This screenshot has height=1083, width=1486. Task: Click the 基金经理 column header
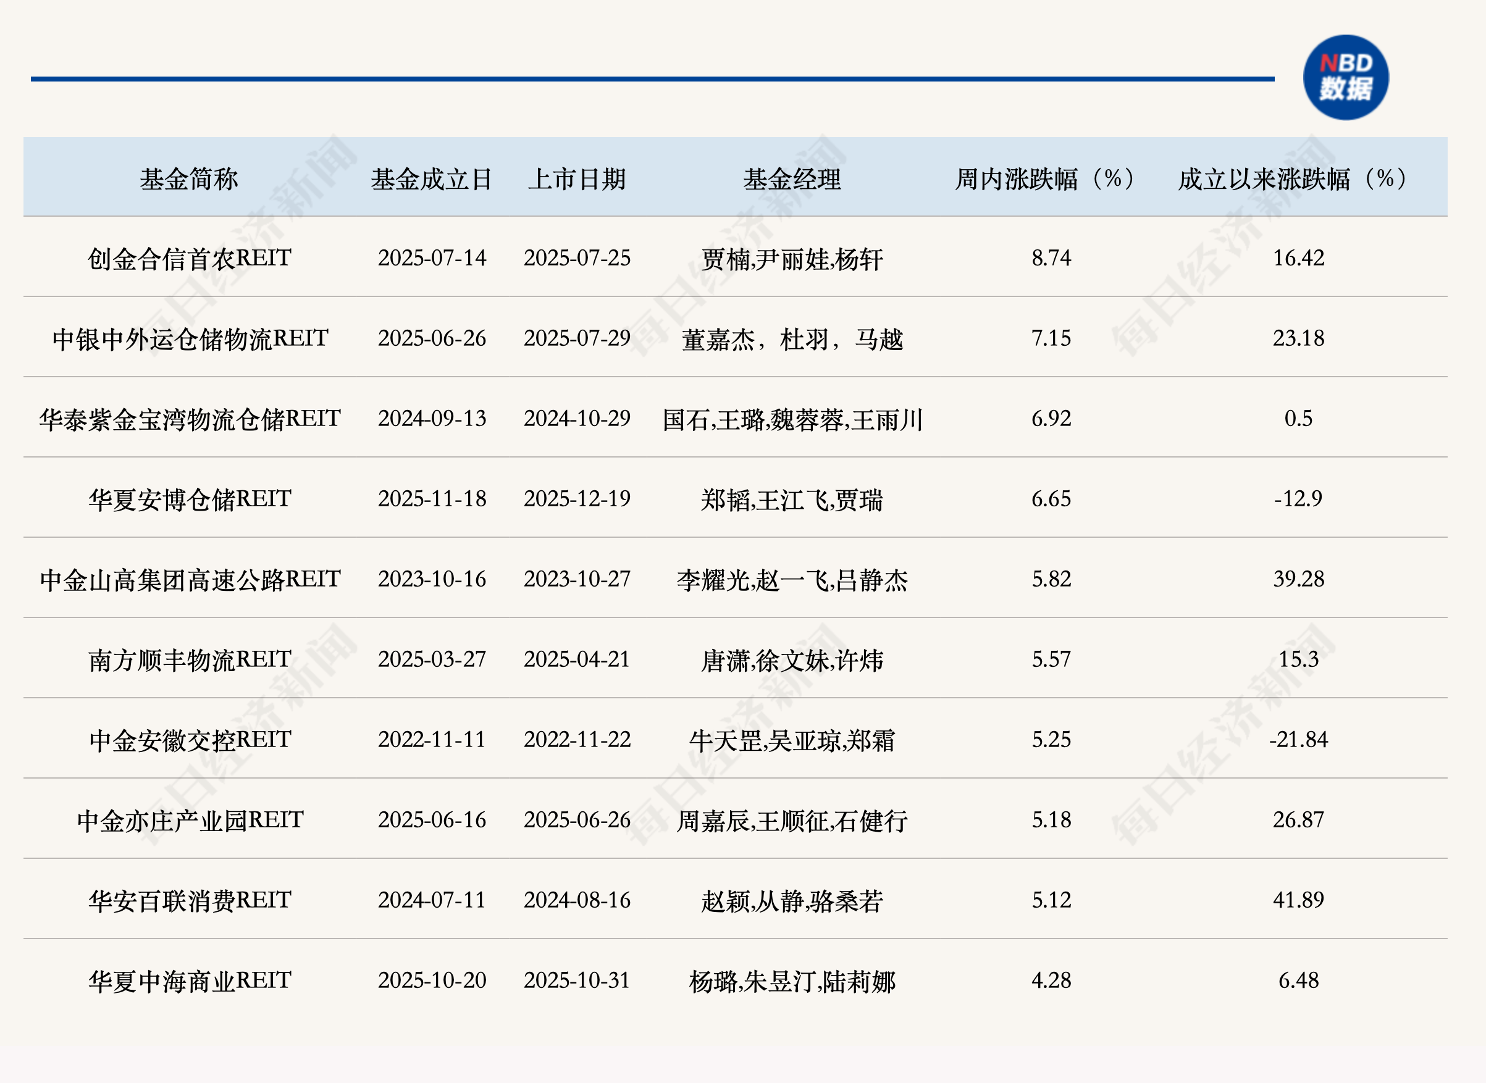click(x=792, y=179)
